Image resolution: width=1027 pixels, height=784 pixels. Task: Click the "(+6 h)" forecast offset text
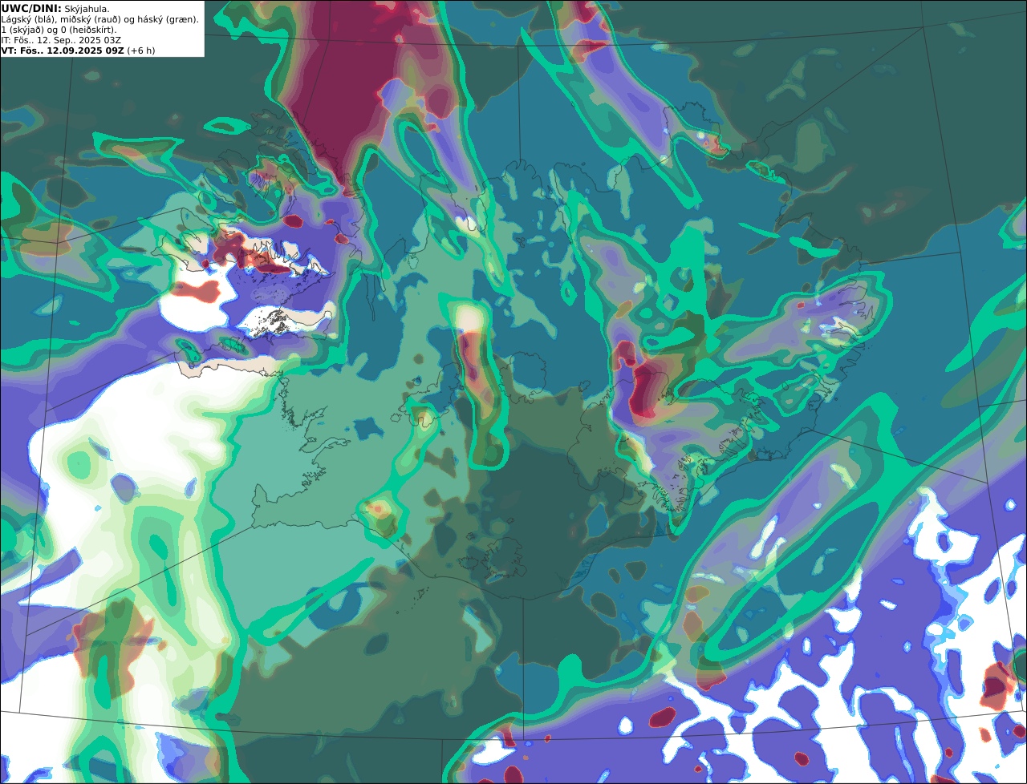click(x=141, y=51)
